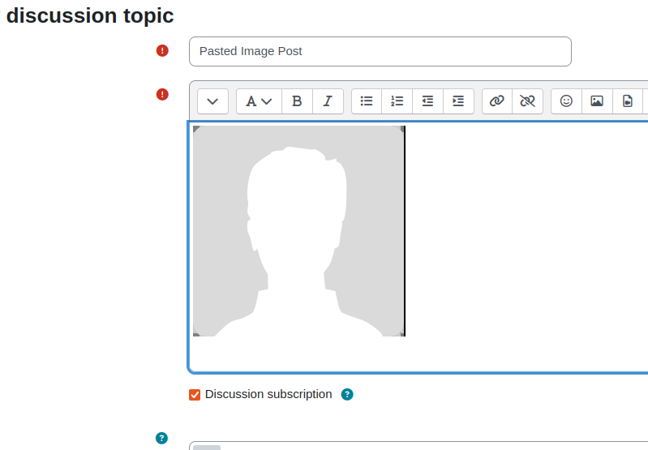This screenshot has width=648, height=450.
Task: Toggle italic formatting
Action: pyautogui.click(x=328, y=101)
